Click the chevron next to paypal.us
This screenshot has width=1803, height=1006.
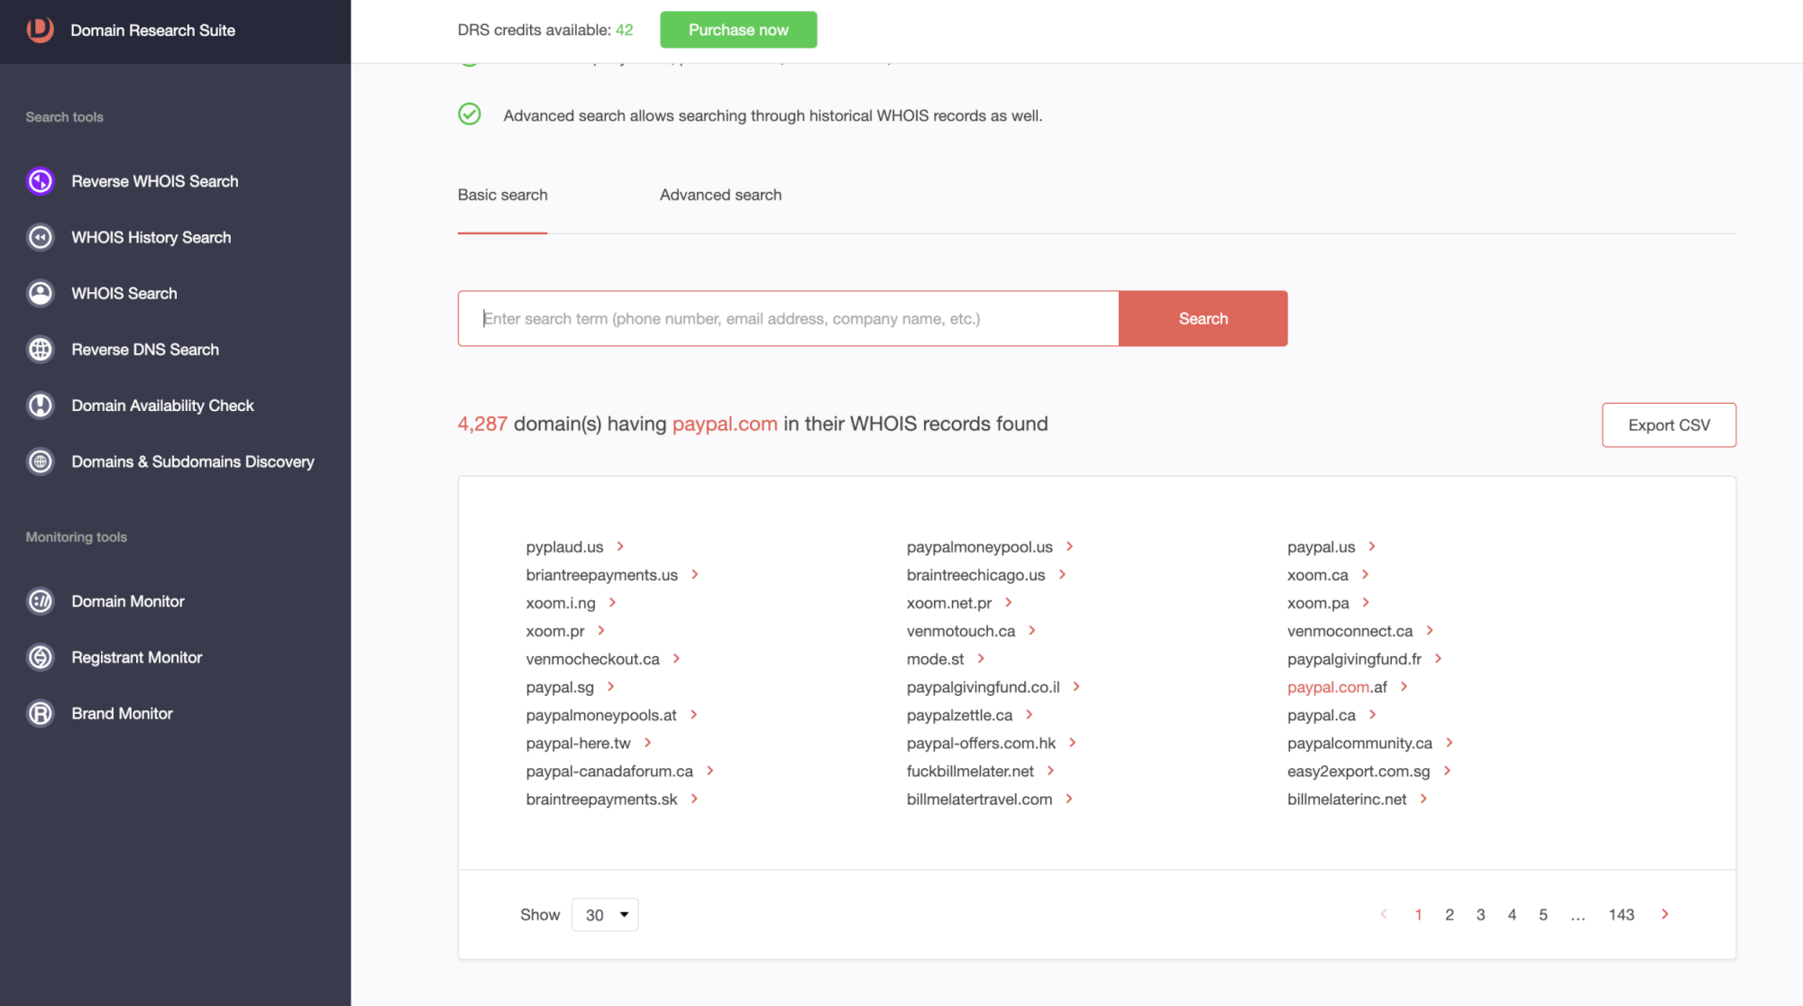coord(1372,546)
